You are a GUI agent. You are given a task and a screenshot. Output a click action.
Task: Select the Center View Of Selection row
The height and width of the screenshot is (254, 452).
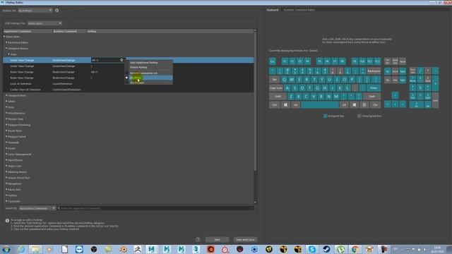click(x=129, y=90)
